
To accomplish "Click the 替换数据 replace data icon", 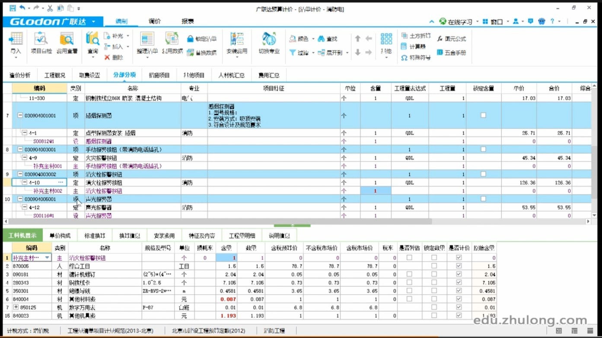I will pyautogui.click(x=202, y=53).
